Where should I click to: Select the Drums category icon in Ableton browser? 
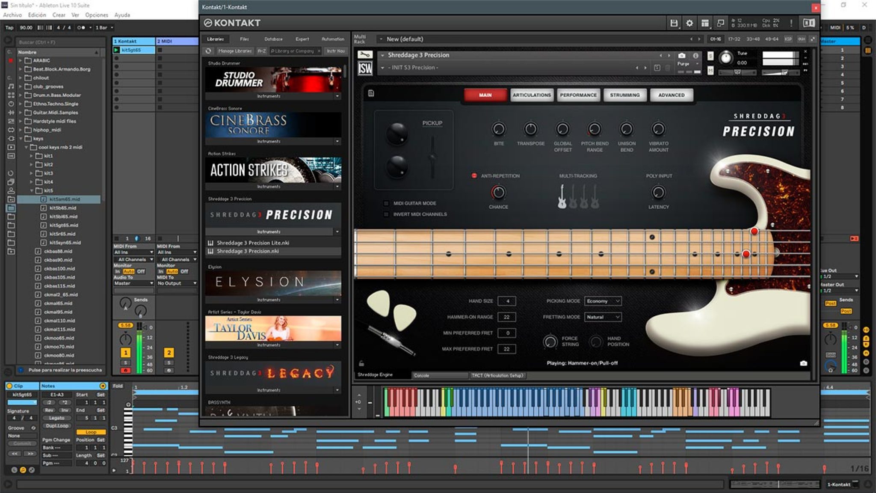pyautogui.click(x=11, y=95)
